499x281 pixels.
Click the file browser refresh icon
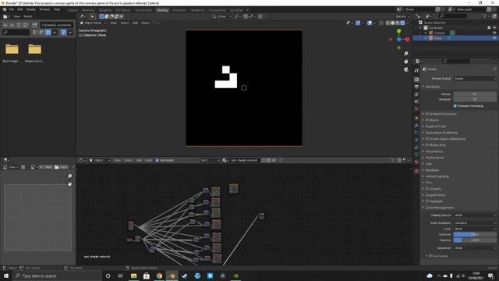coord(25,25)
